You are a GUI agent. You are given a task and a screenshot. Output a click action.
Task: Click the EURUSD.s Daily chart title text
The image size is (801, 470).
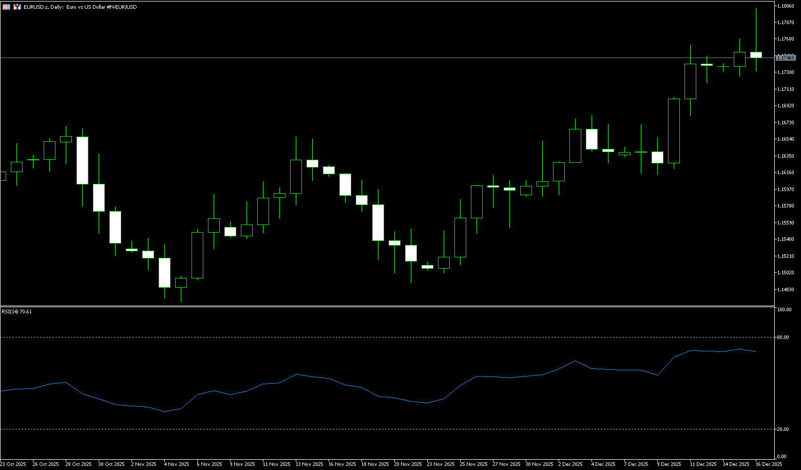coord(80,7)
